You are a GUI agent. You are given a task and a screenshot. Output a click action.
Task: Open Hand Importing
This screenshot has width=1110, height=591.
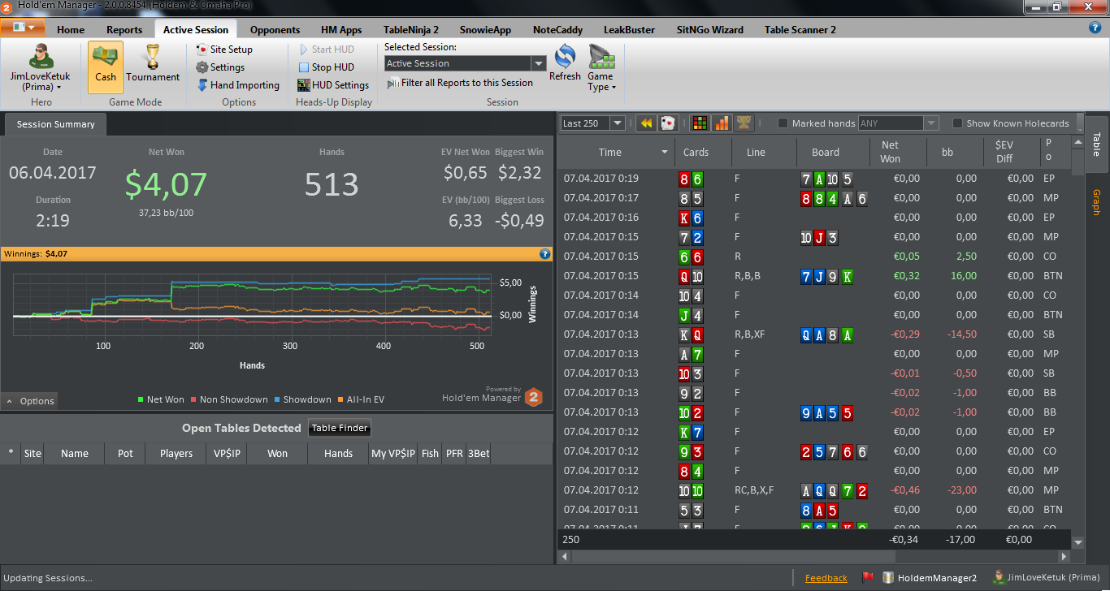238,85
